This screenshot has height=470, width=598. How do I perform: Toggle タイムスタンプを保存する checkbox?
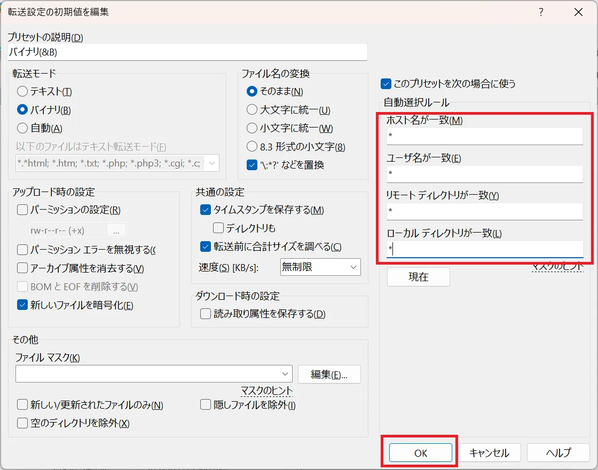click(206, 210)
